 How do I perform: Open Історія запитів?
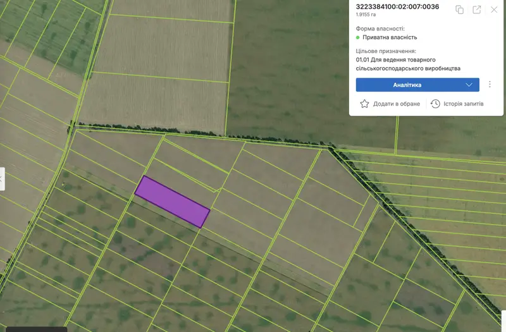[464, 104]
